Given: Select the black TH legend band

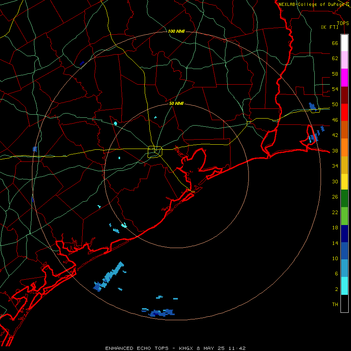Looking at the screenshot, I should [x=344, y=303].
